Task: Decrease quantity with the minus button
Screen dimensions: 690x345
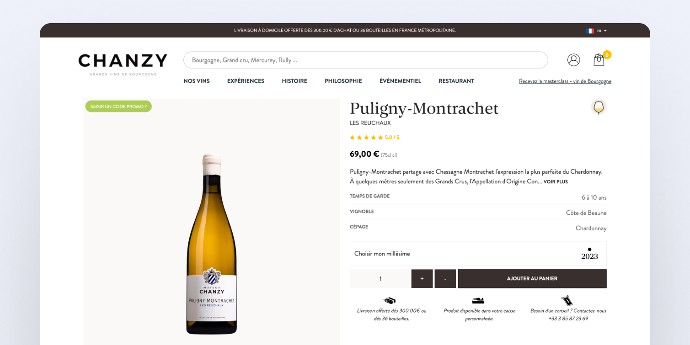Action: (x=445, y=279)
